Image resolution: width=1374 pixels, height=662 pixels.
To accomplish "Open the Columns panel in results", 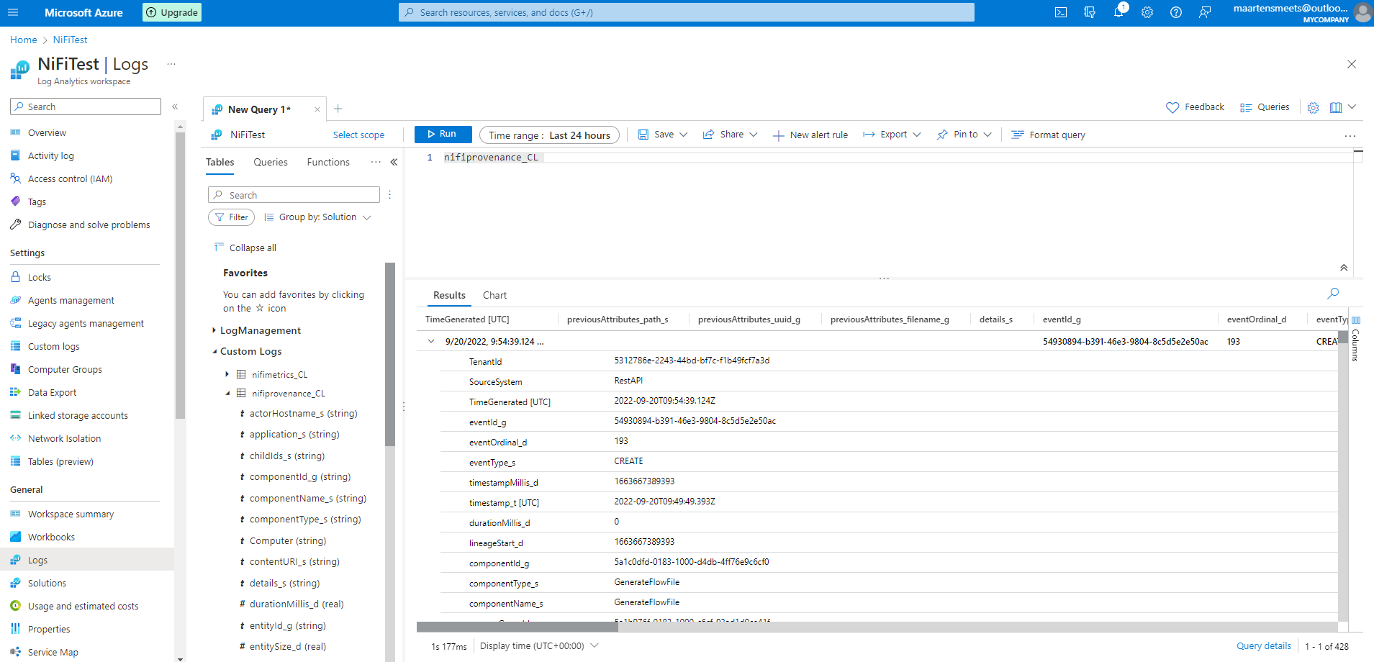I will point(1356,338).
